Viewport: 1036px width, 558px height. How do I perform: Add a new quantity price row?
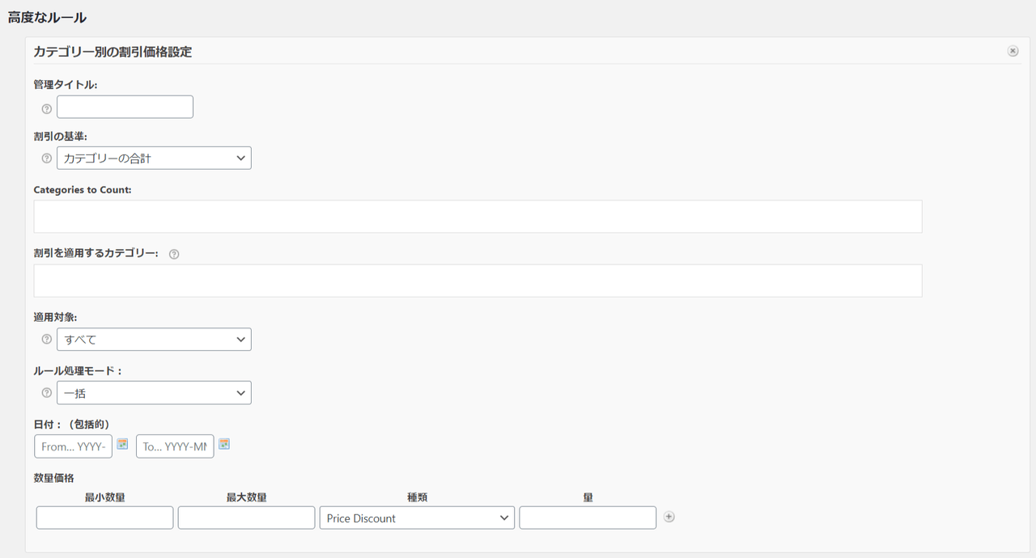(669, 517)
